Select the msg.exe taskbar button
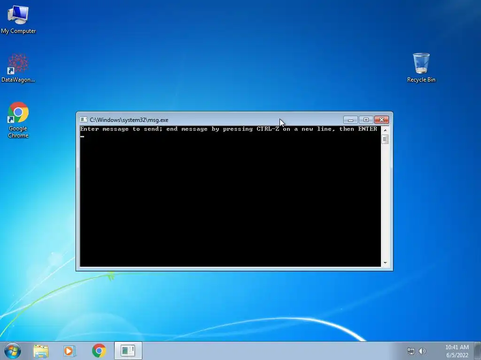This screenshot has width=481, height=360. [x=128, y=351]
